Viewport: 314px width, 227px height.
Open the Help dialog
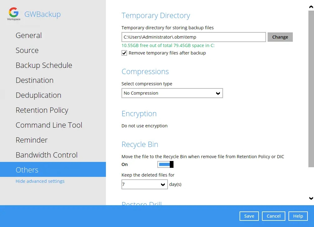[x=298, y=216]
